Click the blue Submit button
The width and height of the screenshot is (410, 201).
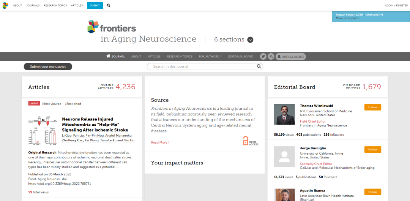tap(95, 5)
